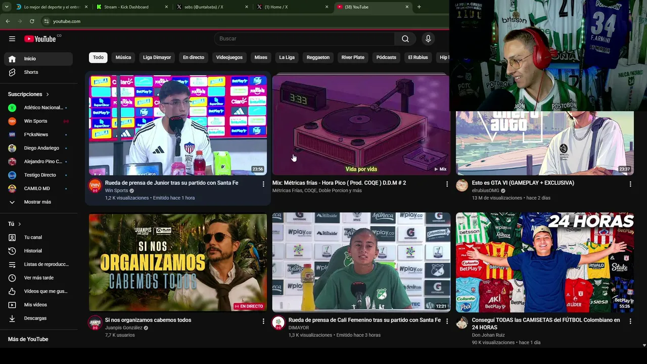Open the DIMAYOR channel avatar
647x364 pixels.
click(279, 323)
